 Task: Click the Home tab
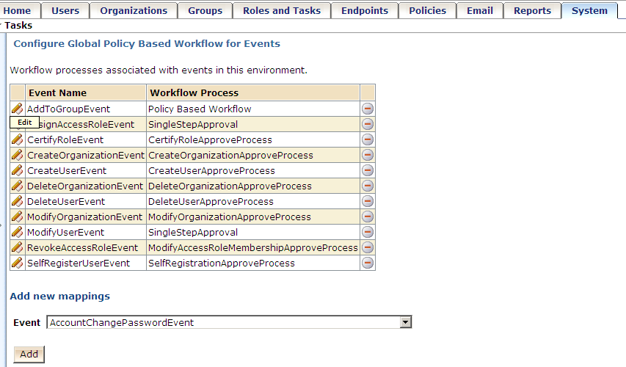(x=18, y=11)
